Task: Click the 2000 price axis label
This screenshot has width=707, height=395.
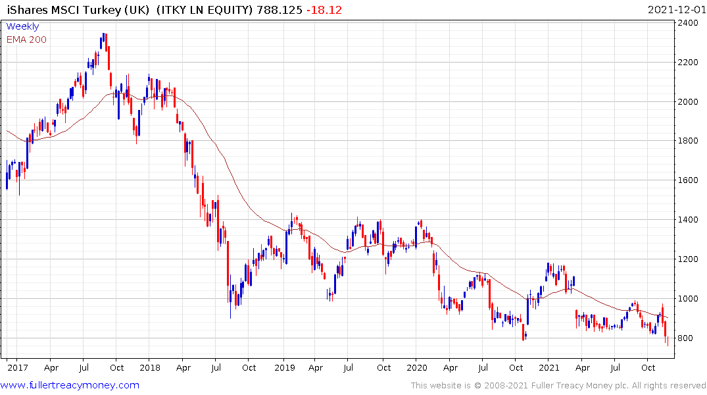Action: click(688, 101)
